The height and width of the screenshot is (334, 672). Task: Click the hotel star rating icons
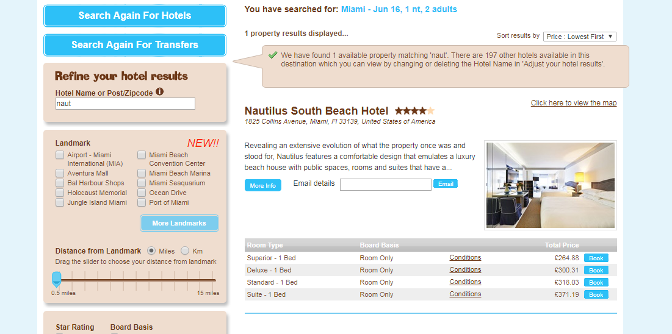[x=414, y=111]
